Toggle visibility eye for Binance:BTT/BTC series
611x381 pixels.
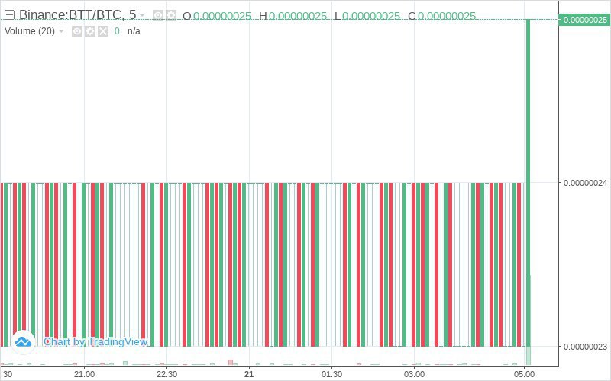[158, 15]
